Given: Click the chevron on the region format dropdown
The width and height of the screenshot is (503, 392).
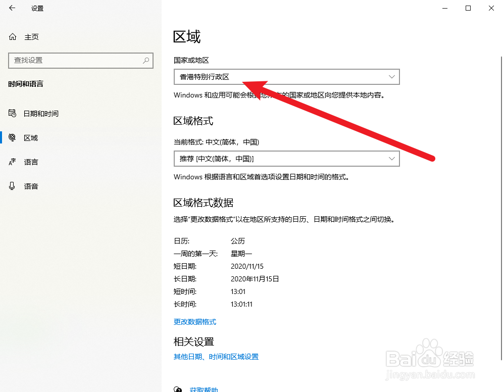Looking at the screenshot, I should tap(392, 159).
